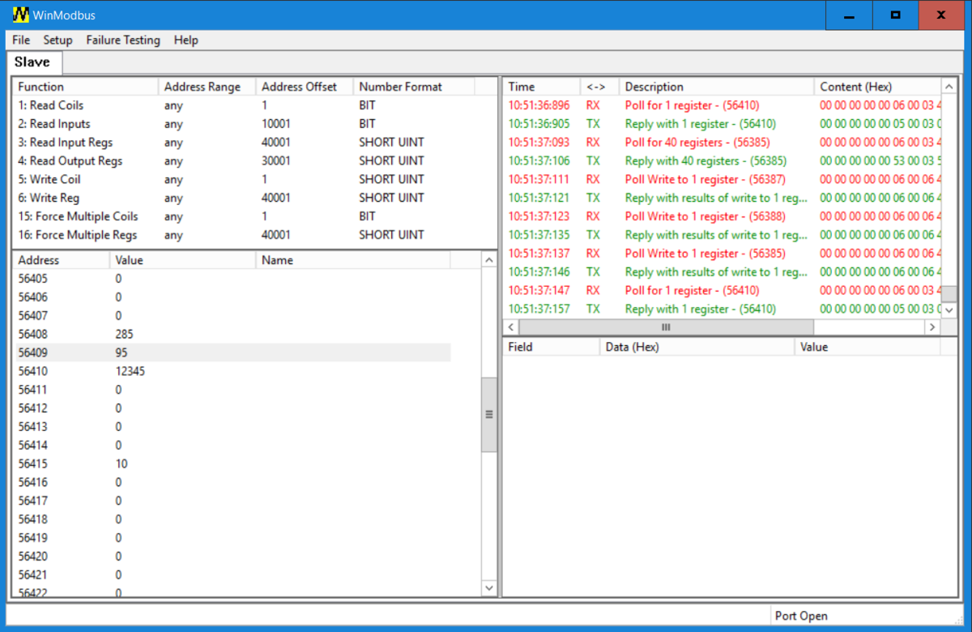Click the WinModbus app icon in title bar
The image size is (972, 632).
click(x=21, y=15)
